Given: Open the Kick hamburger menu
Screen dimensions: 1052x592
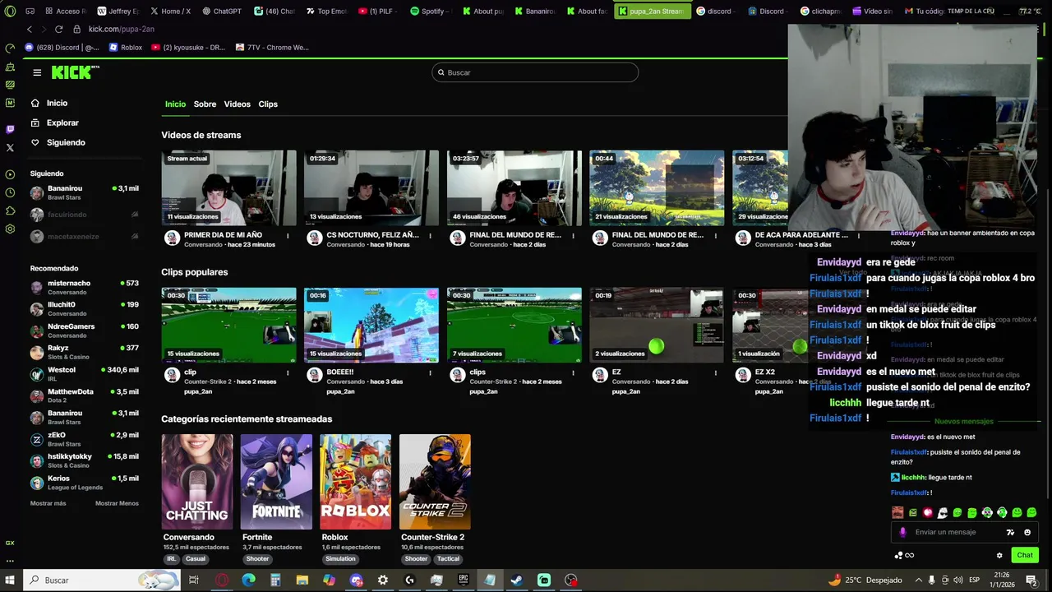Looking at the screenshot, I should tap(37, 72).
